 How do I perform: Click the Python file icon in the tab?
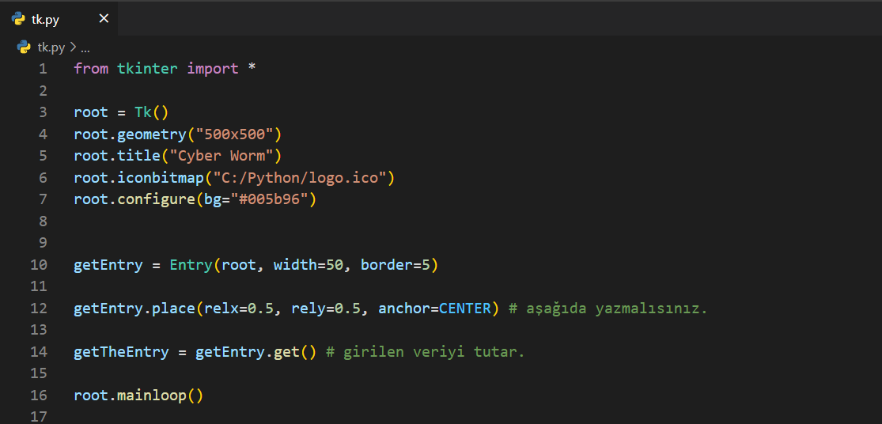pos(18,19)
